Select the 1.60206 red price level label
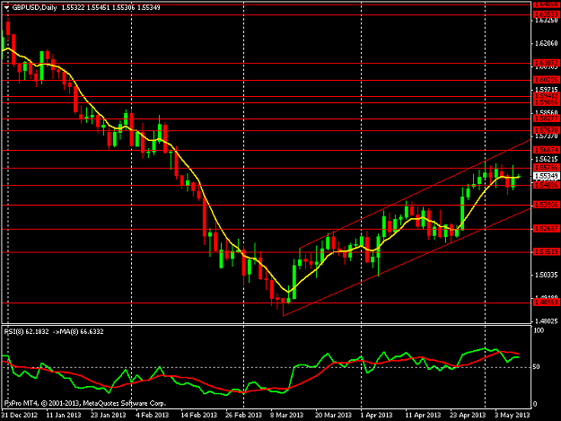561x421 pixels. pos(546,80)
